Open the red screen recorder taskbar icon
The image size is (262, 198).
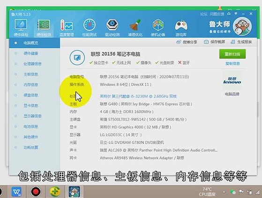[36, 191]
